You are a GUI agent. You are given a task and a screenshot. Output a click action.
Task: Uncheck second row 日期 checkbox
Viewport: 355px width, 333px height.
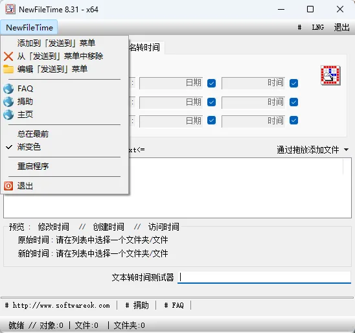click(211, 102)
